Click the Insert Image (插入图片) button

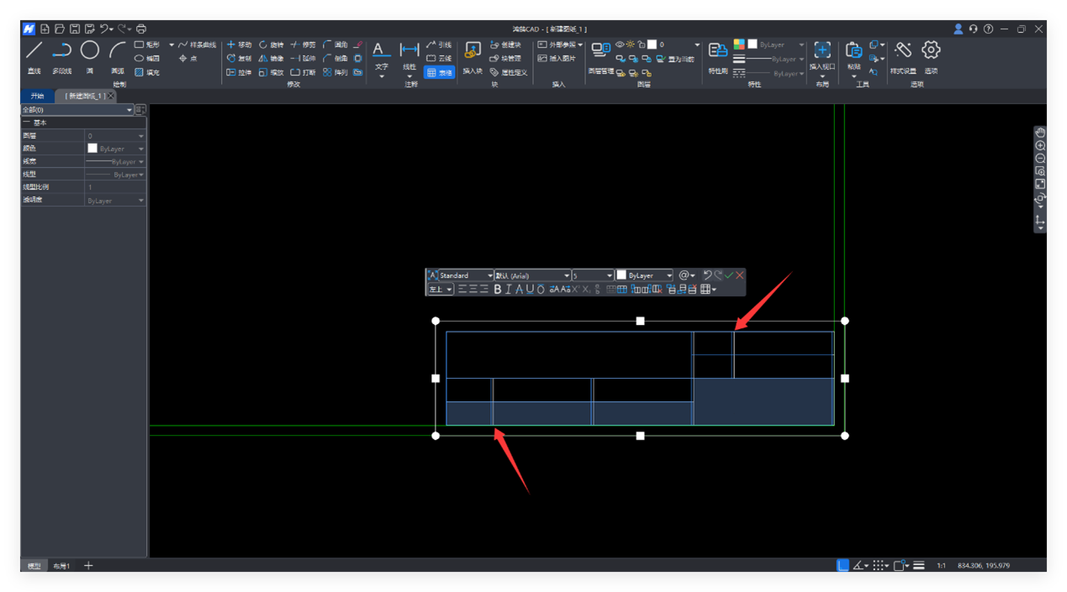(x=557, y=59)
